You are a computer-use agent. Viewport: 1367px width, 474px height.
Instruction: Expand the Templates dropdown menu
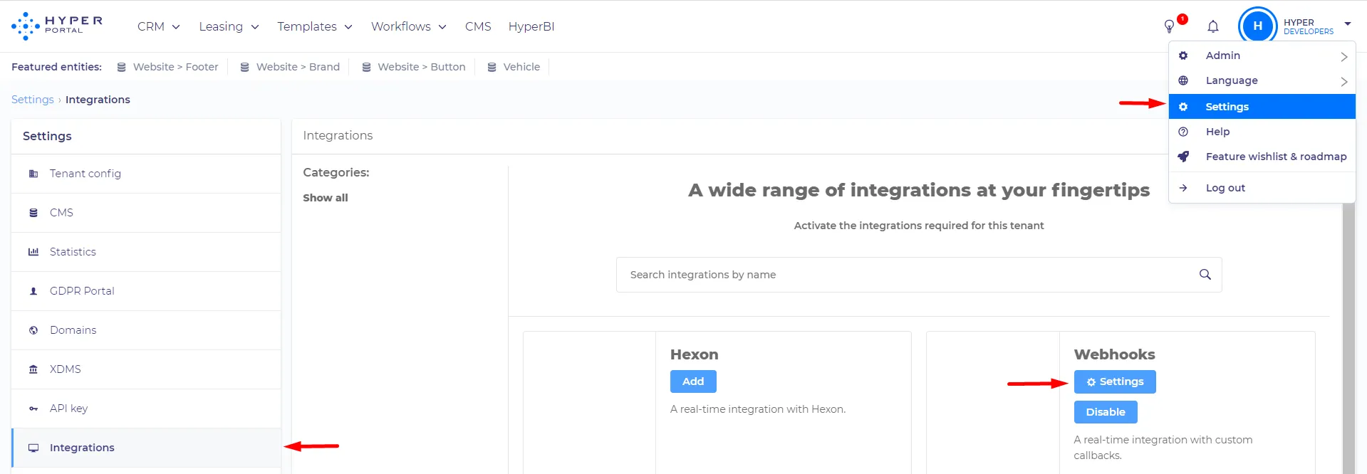pyautogui.click(x=315, y=26)
